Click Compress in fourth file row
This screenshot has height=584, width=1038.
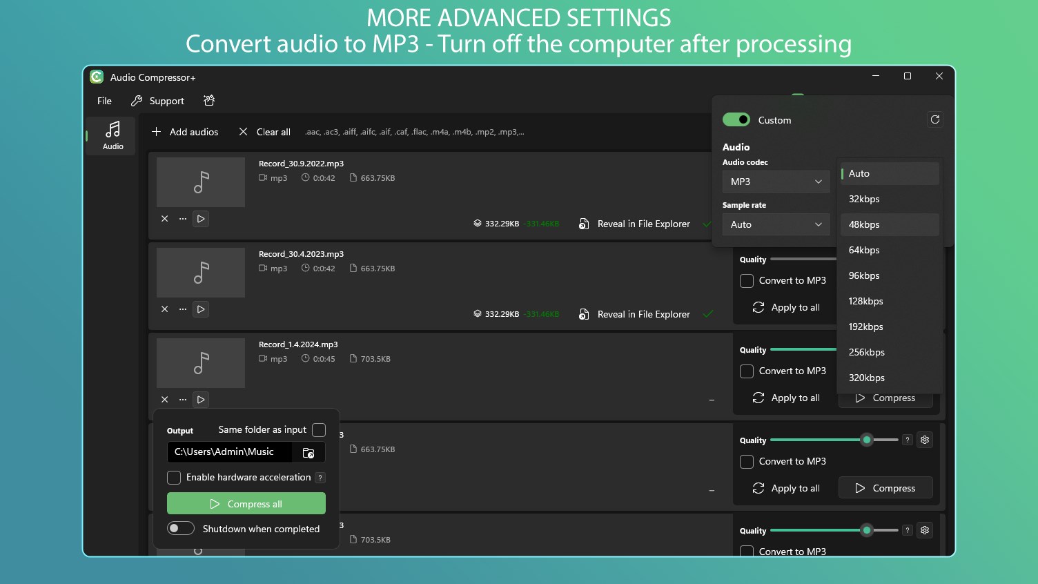[885, 488]
